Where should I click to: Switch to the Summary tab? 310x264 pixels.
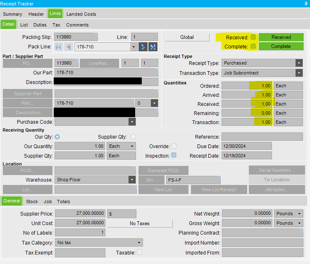click(x=12, y=14)
